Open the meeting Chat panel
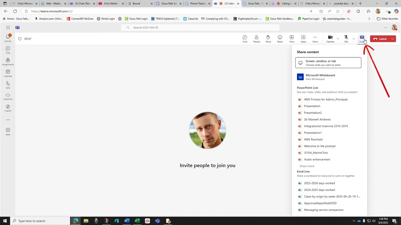Screen dimensions: 401x225 [x=245, y=39]
